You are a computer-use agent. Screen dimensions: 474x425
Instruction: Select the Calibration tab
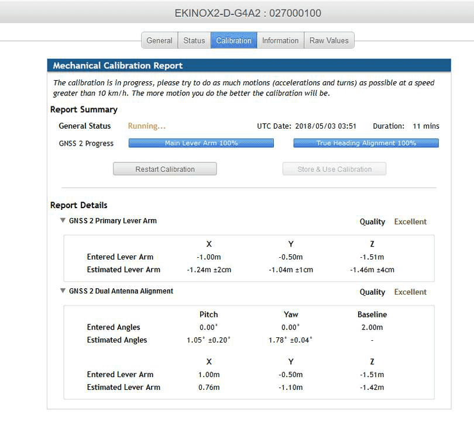[233, 40]
